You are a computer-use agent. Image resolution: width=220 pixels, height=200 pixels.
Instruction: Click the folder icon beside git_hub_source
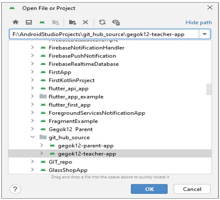point(43,137)
